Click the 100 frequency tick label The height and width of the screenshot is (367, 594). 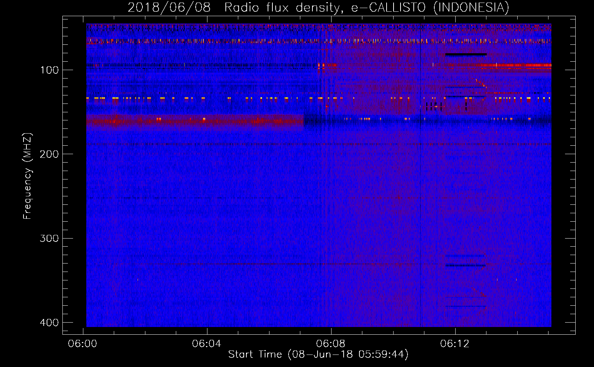[50, 70]
